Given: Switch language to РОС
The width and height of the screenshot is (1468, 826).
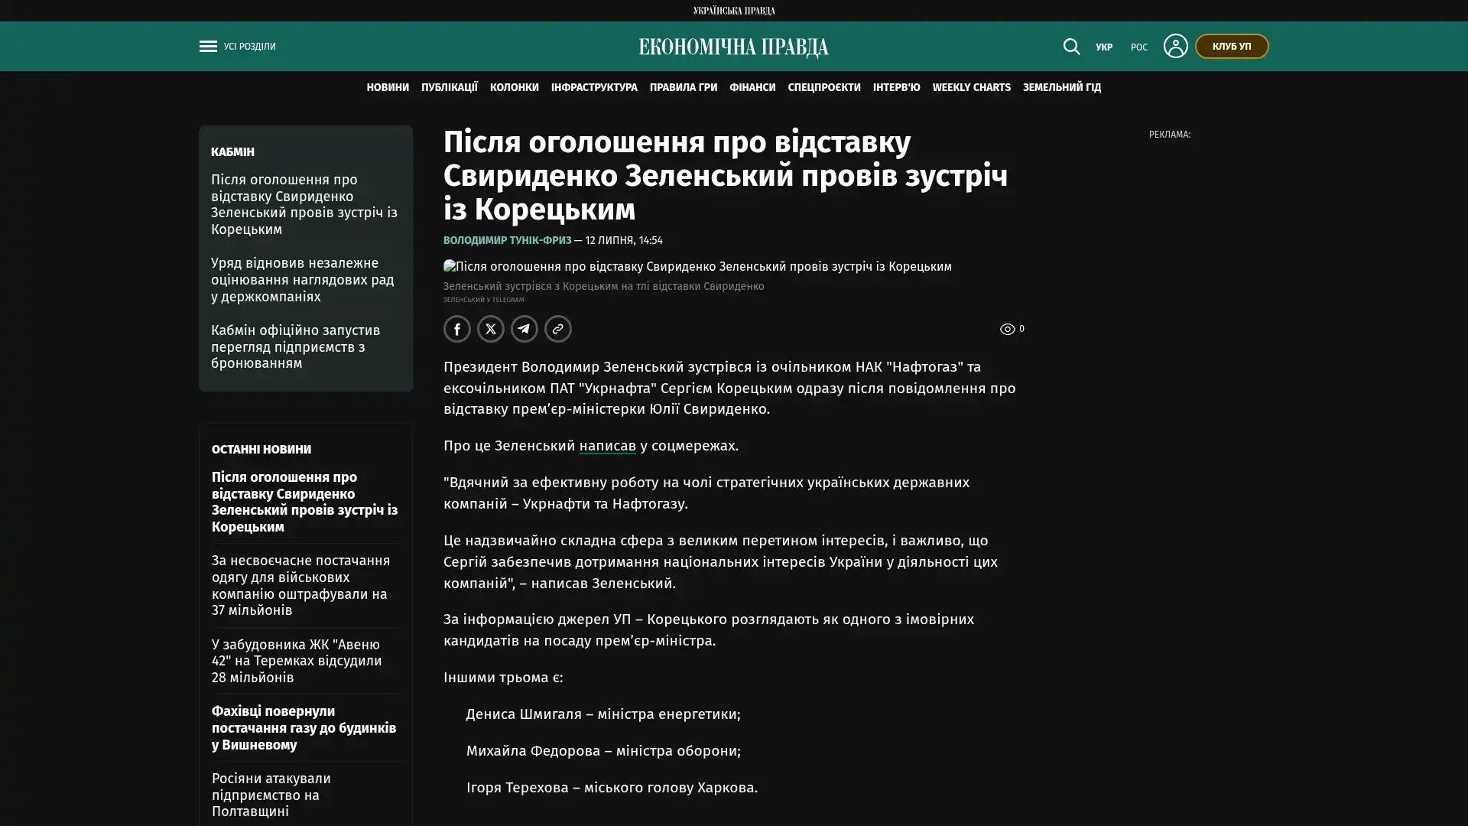Looking at the screenshot, I should point(1139,47).
